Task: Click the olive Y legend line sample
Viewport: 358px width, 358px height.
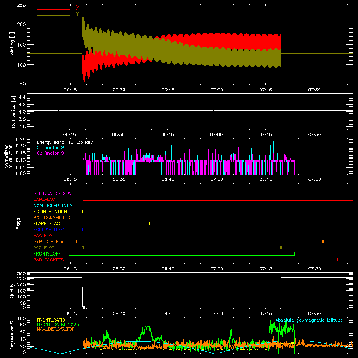Action: tap(53, 16)
